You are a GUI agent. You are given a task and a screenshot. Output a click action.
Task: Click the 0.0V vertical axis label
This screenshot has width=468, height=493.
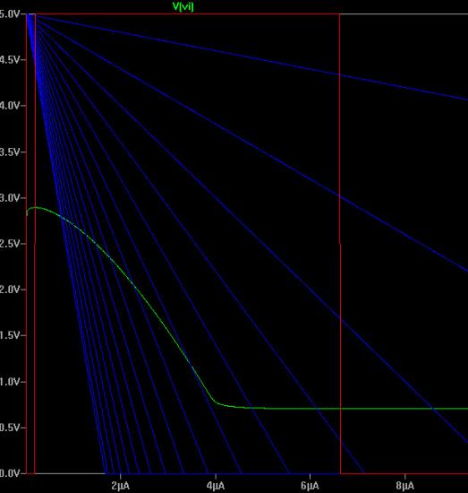click(10, 473)
